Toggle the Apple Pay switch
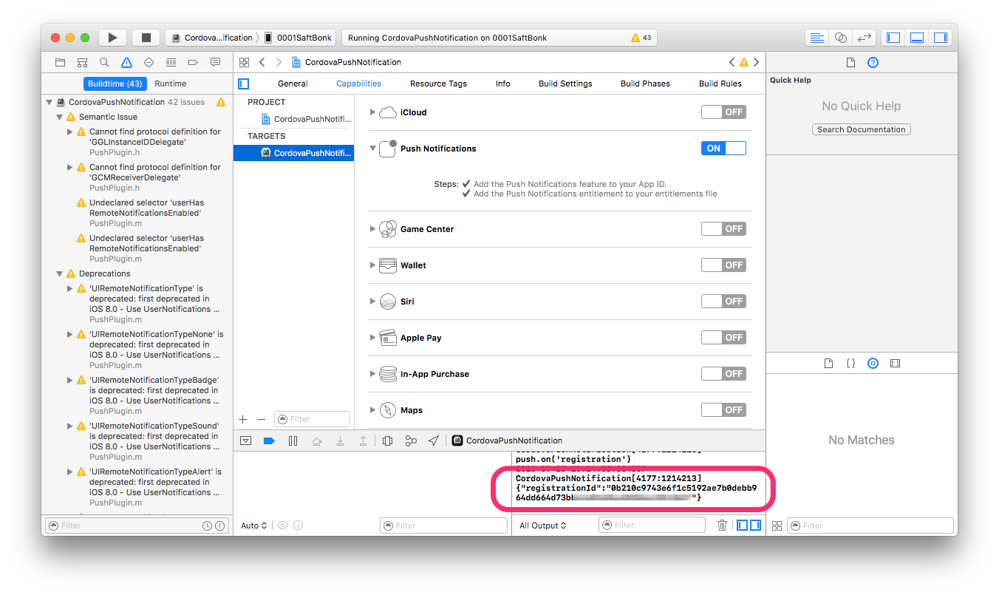 tap(723, 338)
